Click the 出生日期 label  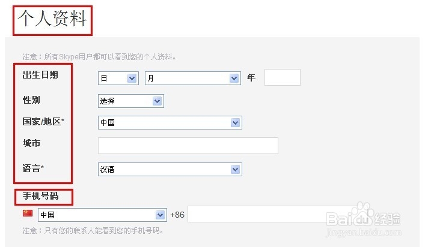tap(40, 76)
